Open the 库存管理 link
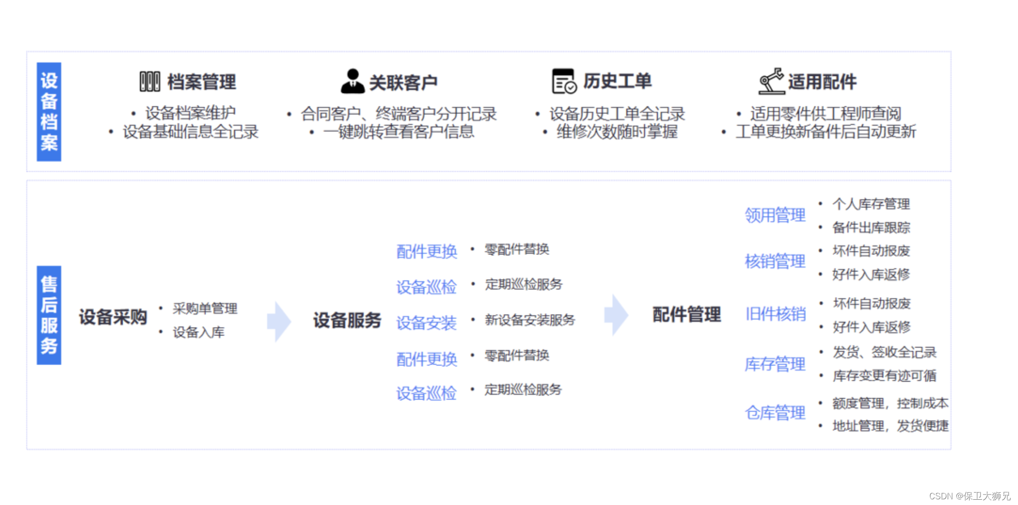Screen dimensions: 1018x505 tap(775, 365)
